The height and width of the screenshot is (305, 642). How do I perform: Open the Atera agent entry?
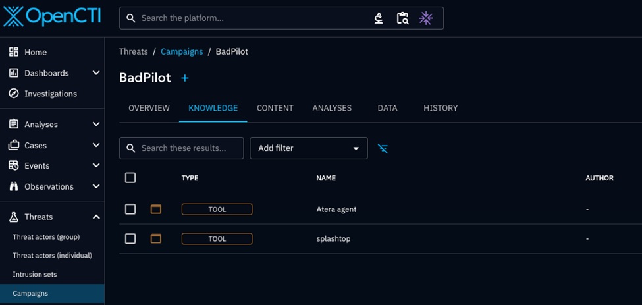[336, 209]
